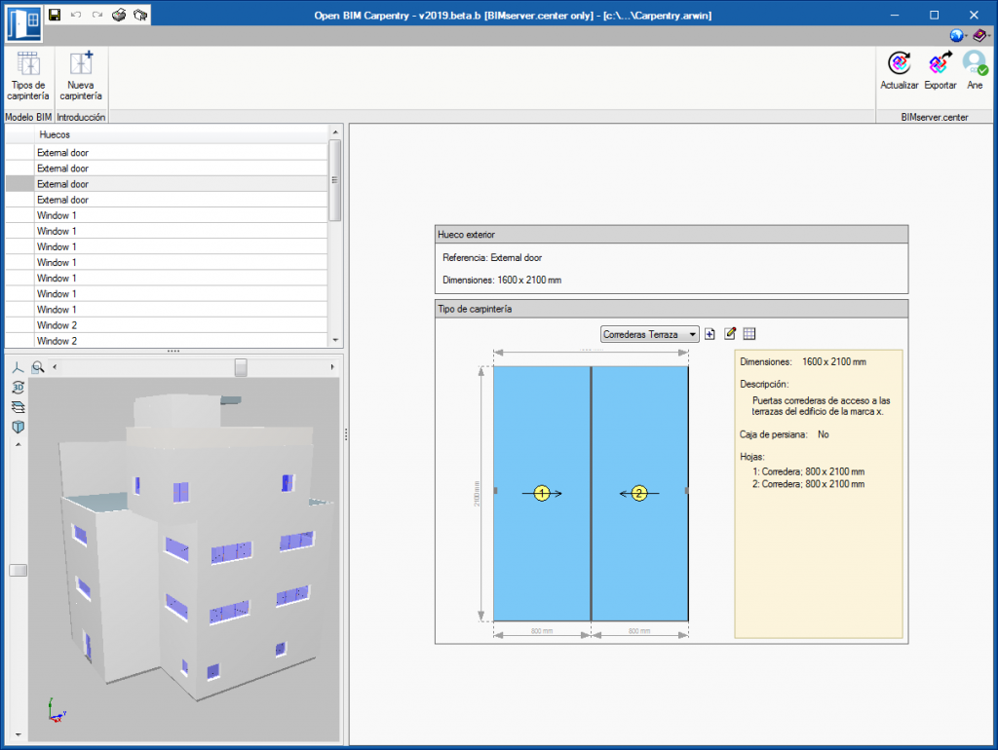The height and width of the screenshot is (750, 998).
Task: Click the vertical slider thumb beside 3D view
Action: (18, 570)
